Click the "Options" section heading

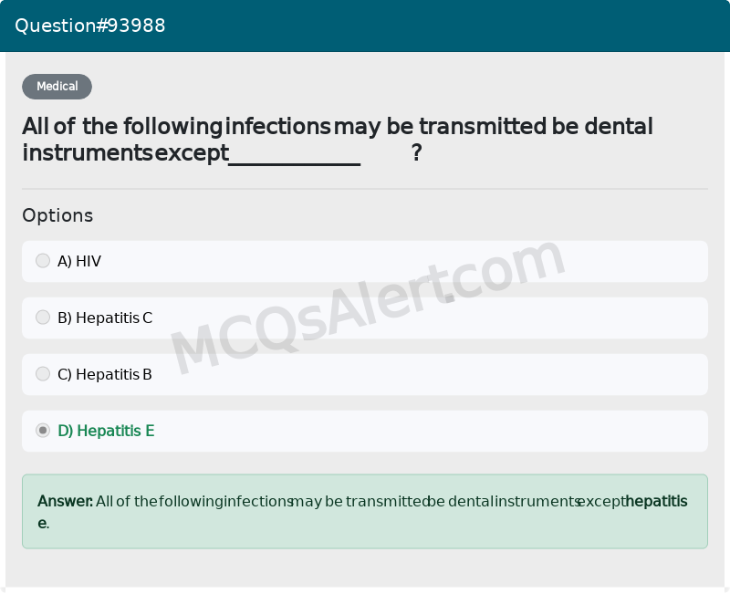point(57,215)
